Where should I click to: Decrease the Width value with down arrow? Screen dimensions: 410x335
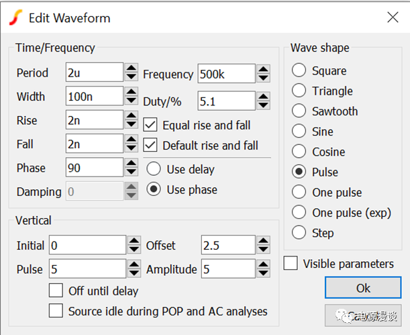point(132,101)
